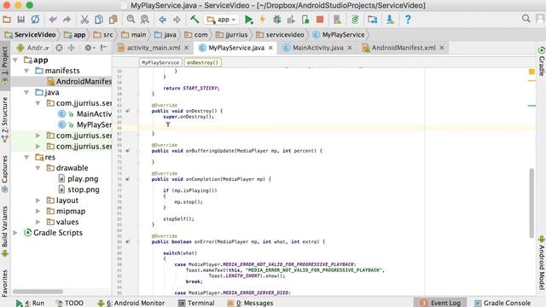Toggle the Structure side panel
546x307 pixels.
coord(5,119)
